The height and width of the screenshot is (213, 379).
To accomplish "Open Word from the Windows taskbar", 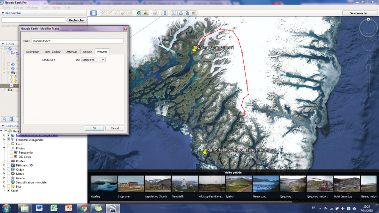I will (39, 208).
